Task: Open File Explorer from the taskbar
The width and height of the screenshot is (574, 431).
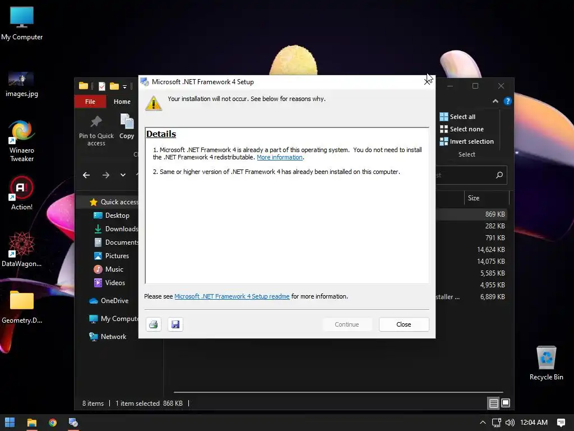Action: (32, 423)
